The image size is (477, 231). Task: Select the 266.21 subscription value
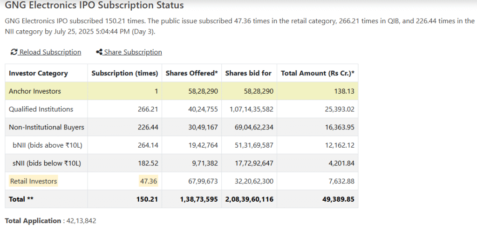point(149,109)
